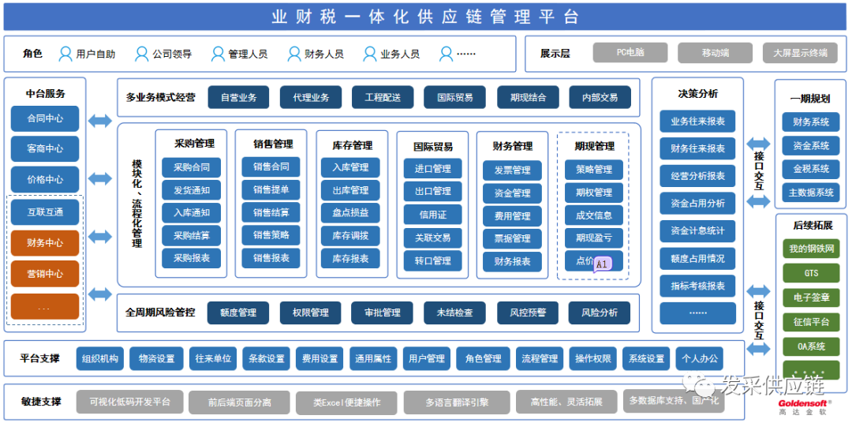The width and height of the screenshot is (852, 423).
Task: Select the PC电脑 display option
Action: (630, 53)
